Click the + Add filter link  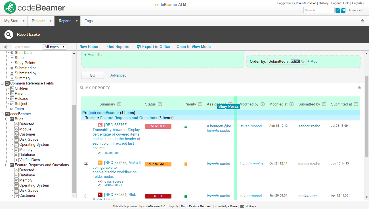click(93, 54)
